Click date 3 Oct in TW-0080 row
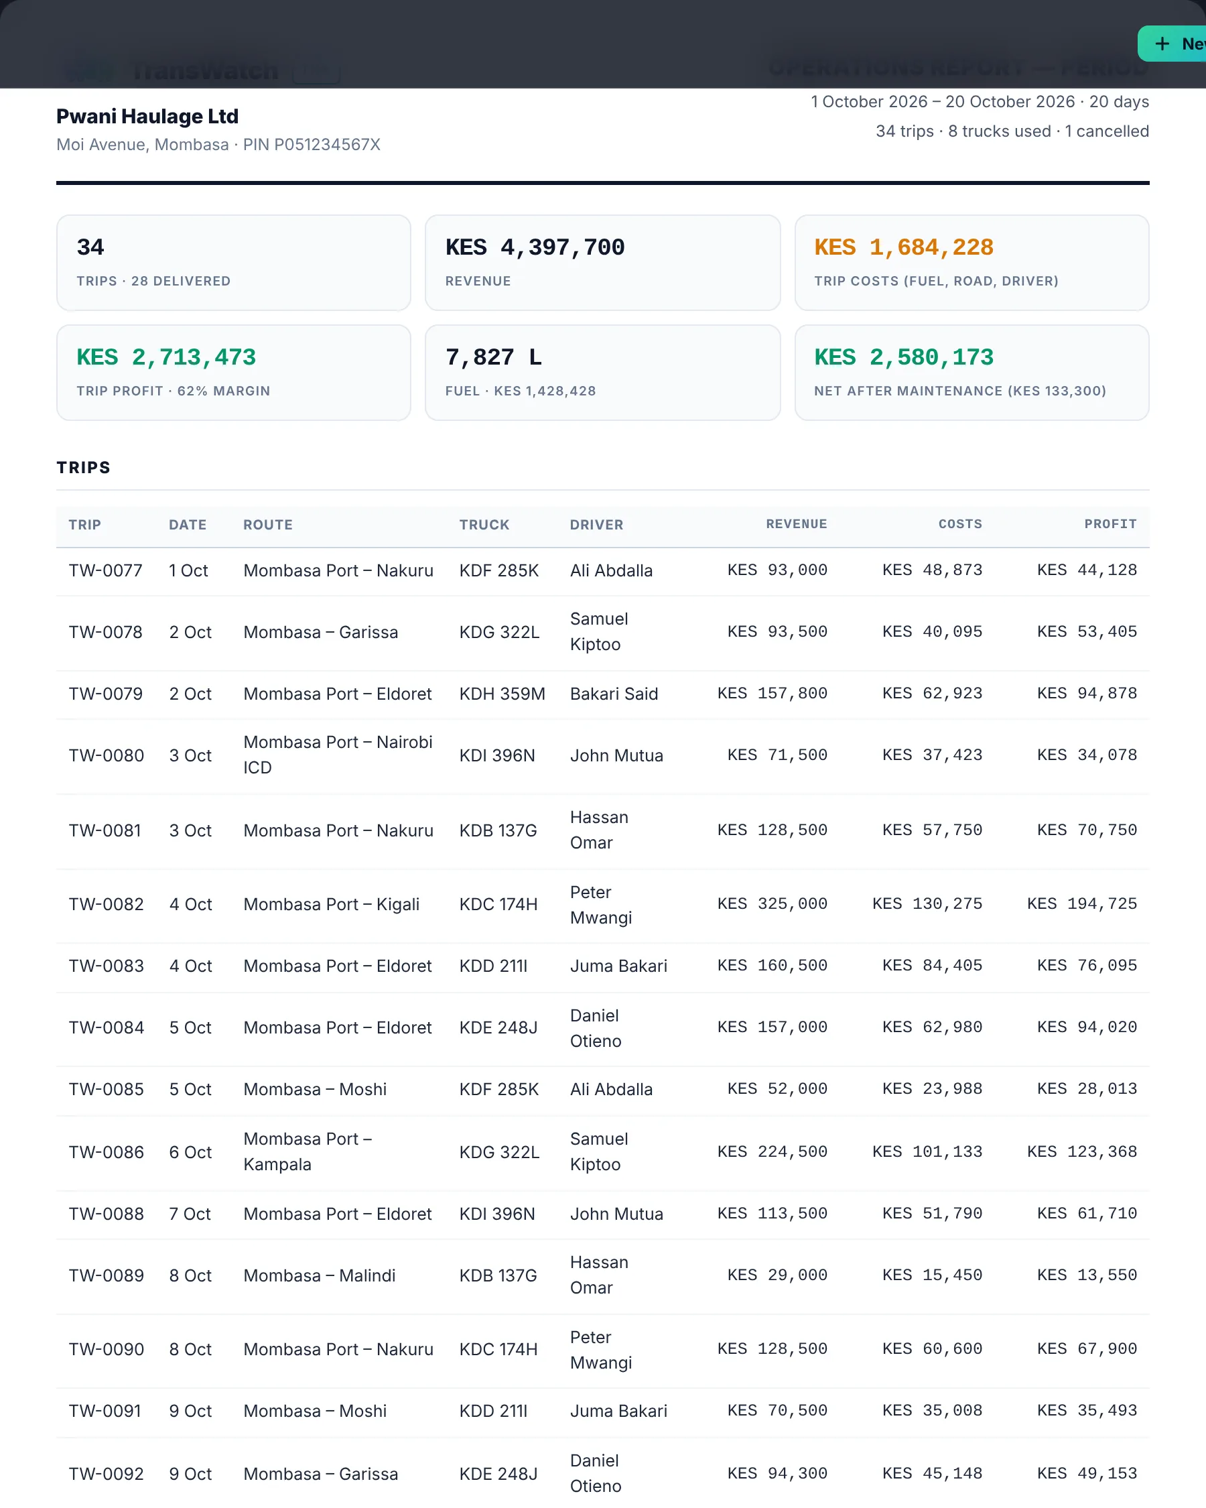This screenshot has height=1508, width=1206. [x=190, y=755]
